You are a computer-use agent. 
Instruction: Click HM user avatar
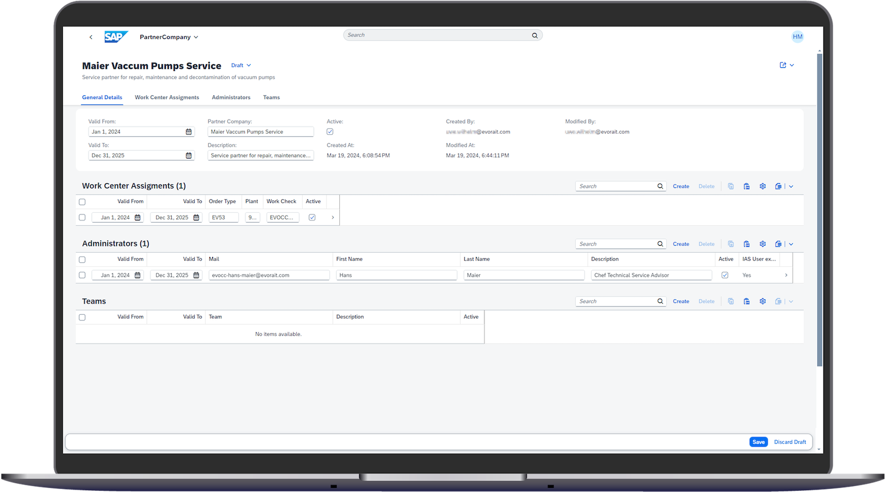point(797,37)
